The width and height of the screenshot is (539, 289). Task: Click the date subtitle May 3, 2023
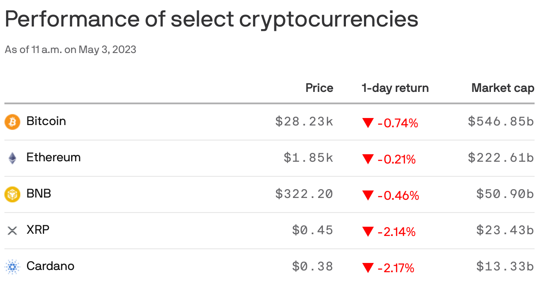click(107, 49)
